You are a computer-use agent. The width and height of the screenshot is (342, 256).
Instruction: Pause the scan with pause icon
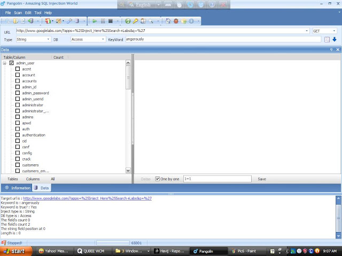(x=103, y=21)
